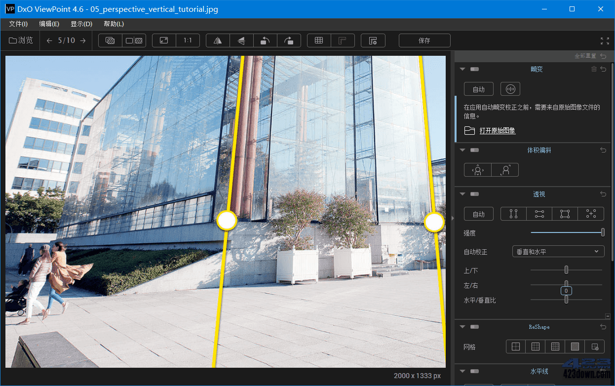Toggle the ReShape panel switch
This screenshot has height=386, width=615.
click(x=474, y=327)
